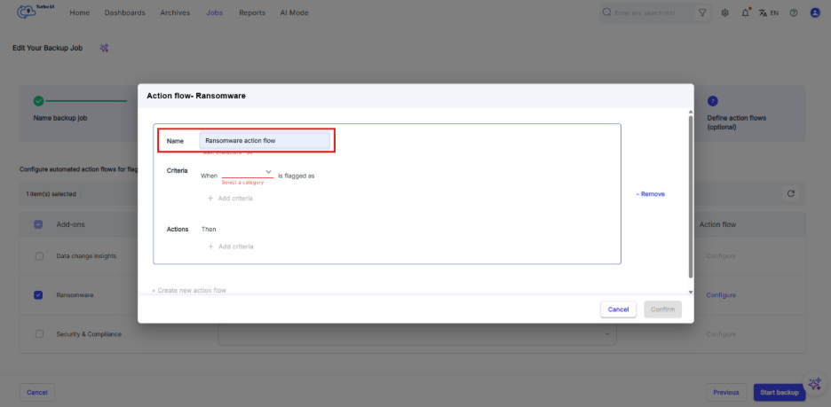
Task: Check the Security & Compliance checkbox
Action: pyautogui.click(x=38, y=334)
